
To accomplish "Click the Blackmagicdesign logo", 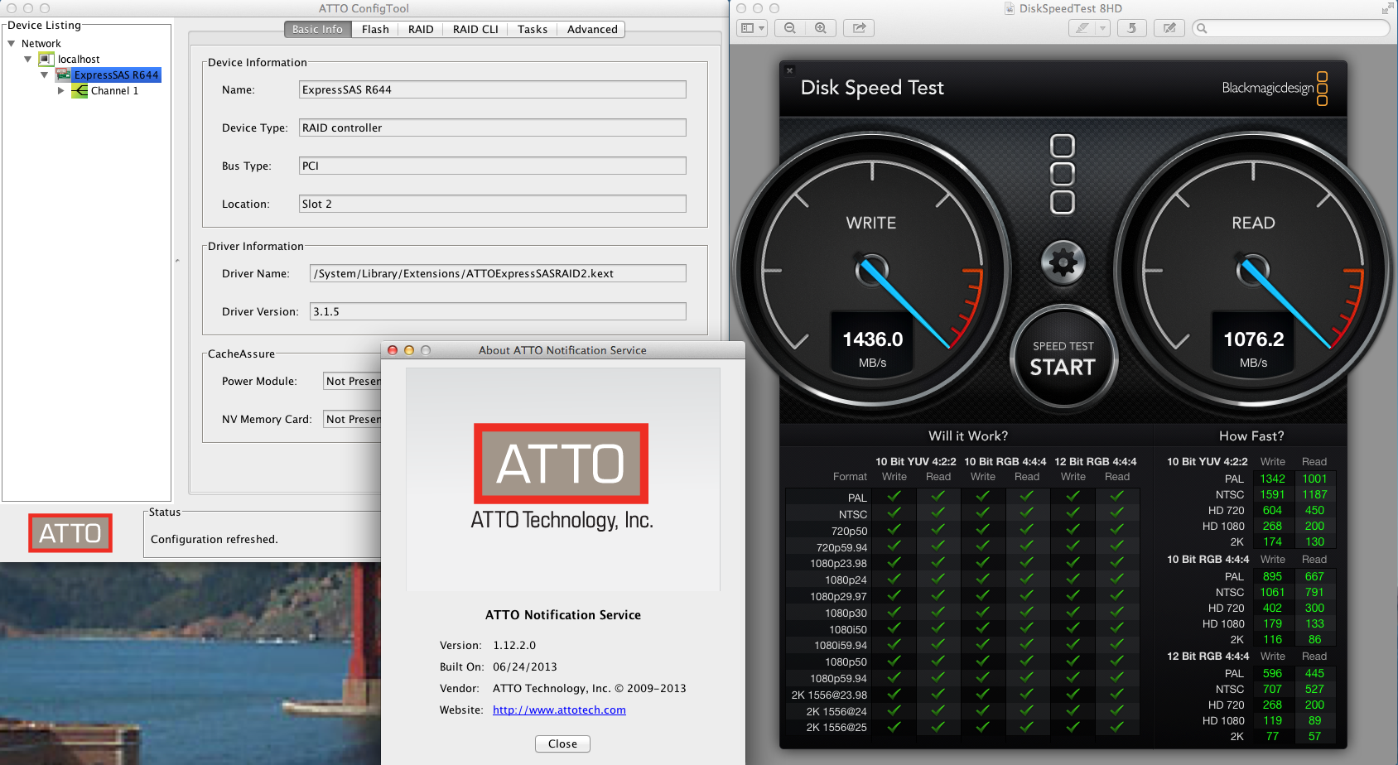I will (1275, 88).
